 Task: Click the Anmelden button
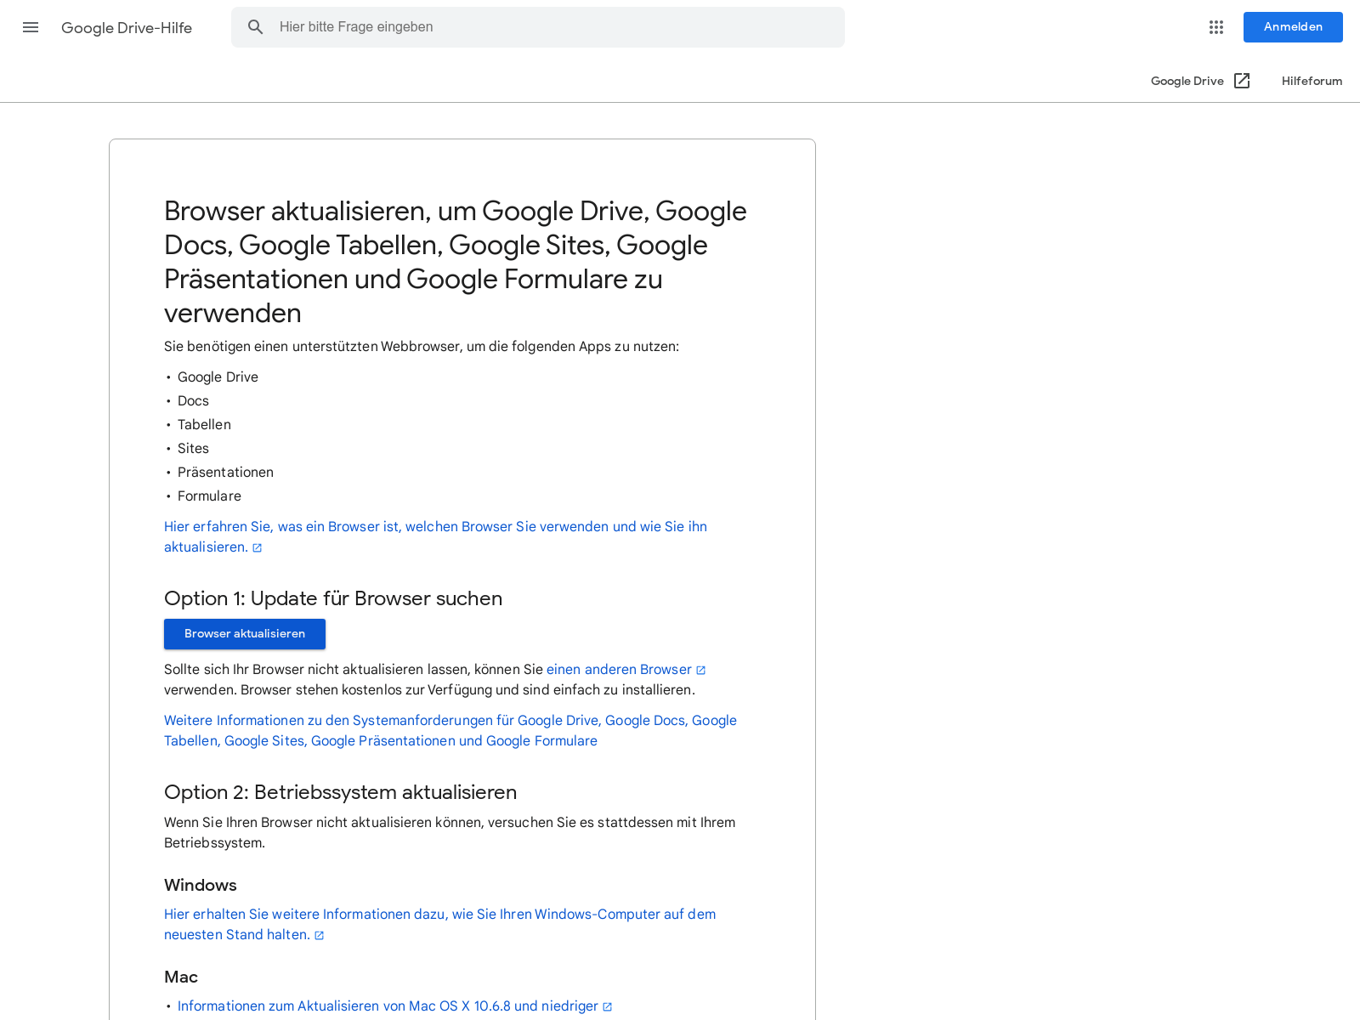(1293, 27)
